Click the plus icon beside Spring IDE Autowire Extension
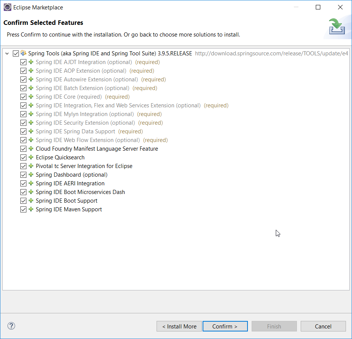This screenshot has width=352, height=339. (x=31, y=79)
